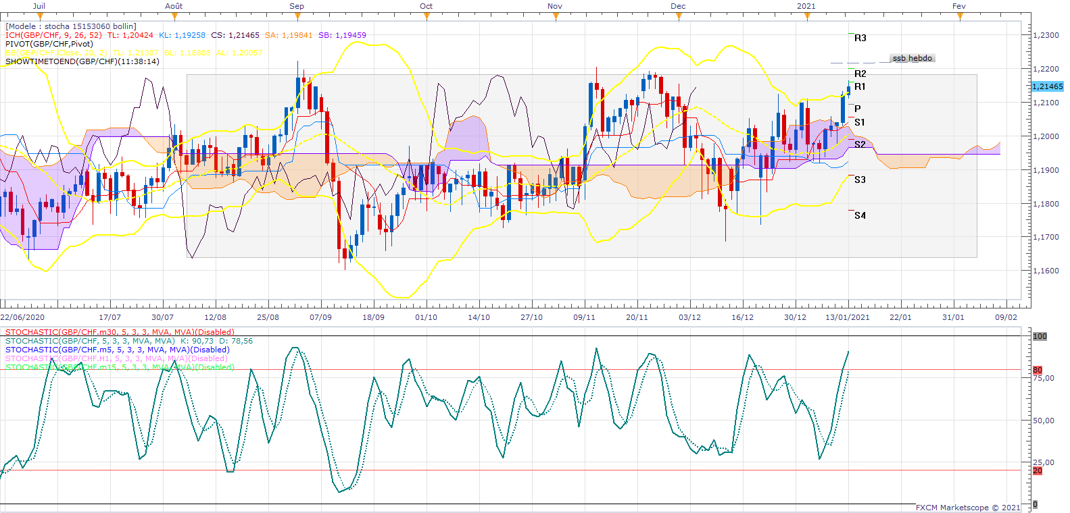Select the yellow BB(GBP/CHF.Close, 20, 2) label
The height and width of the screenshot is (513, 1070).
coord(56,53)
